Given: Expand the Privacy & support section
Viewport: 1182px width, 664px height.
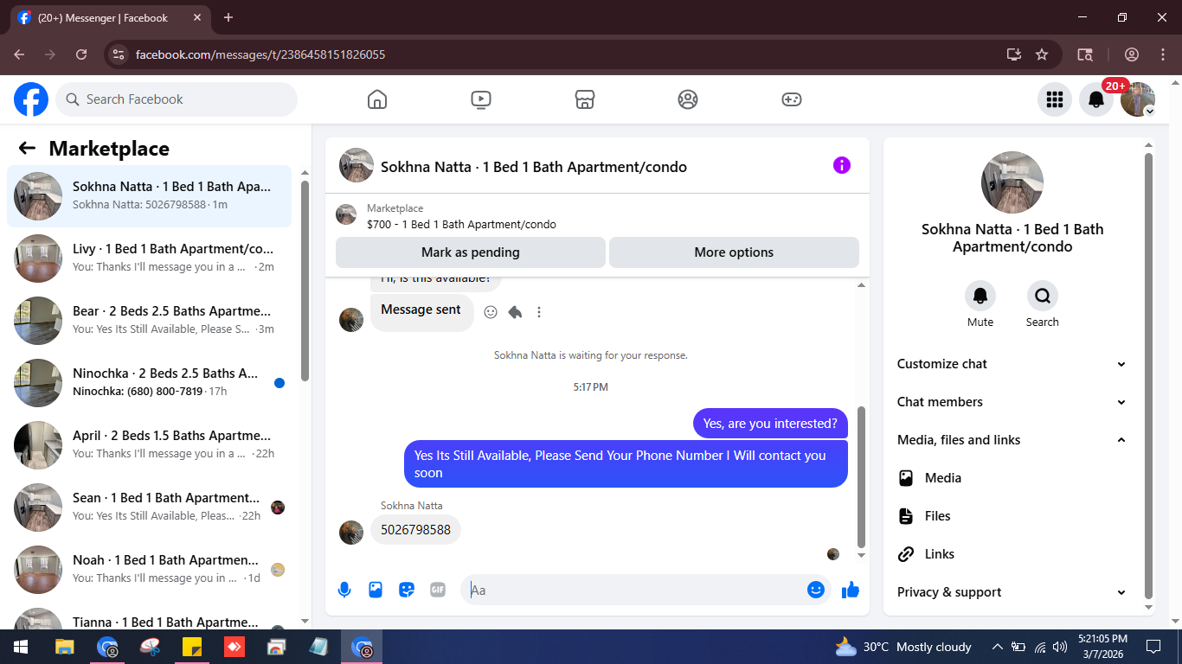Looking at the screenshot, I should coord(1012,592).
